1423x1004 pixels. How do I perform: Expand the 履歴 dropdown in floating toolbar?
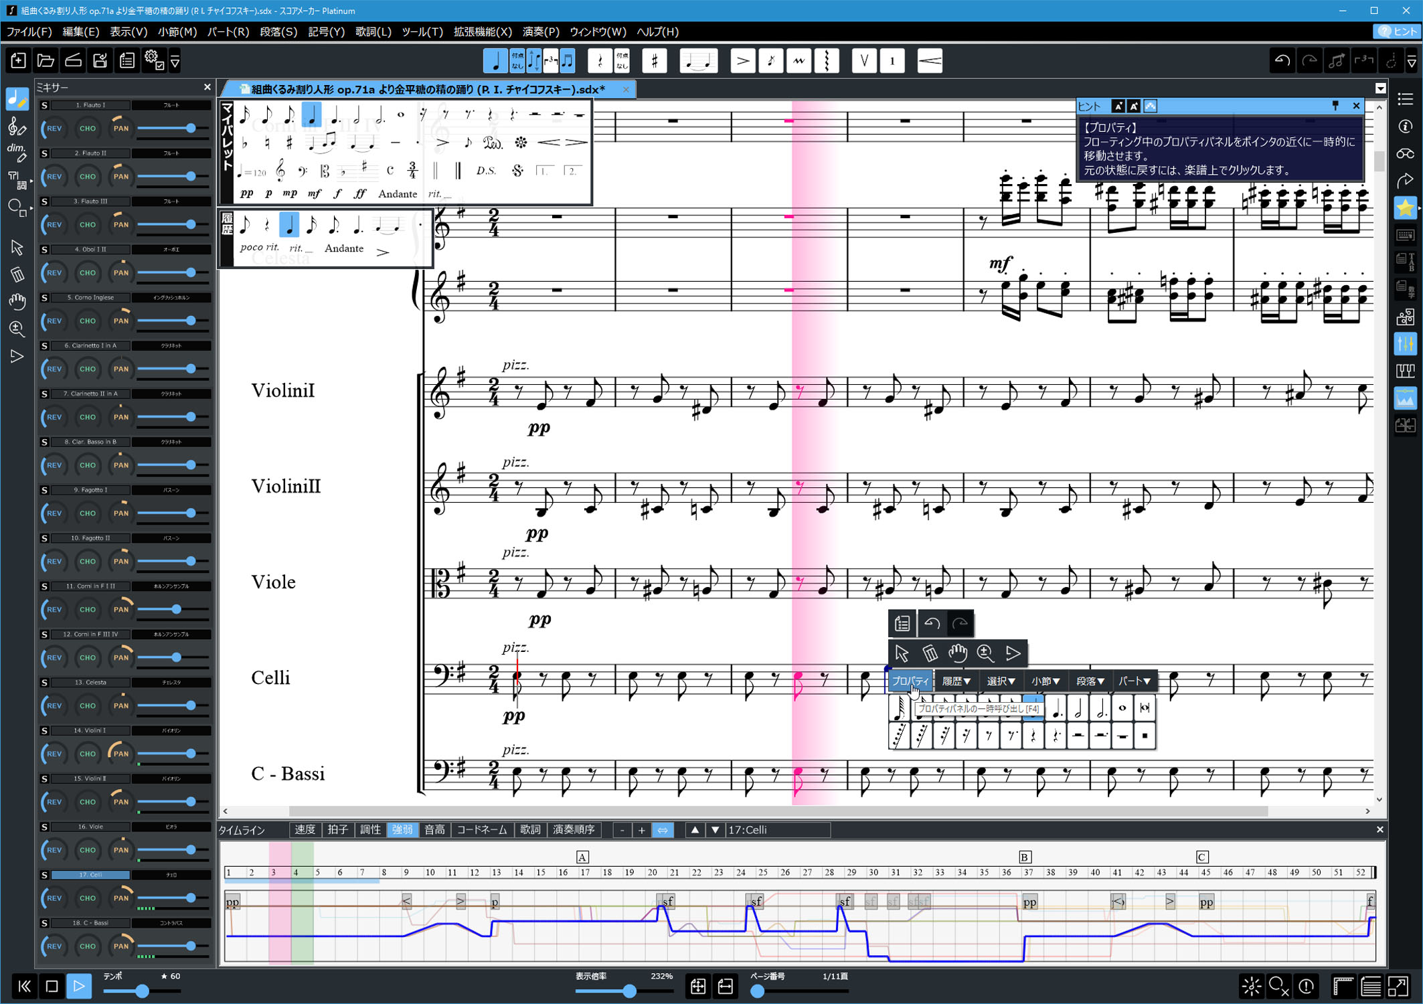click(956, 681)
